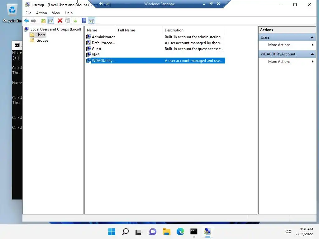Collapse the WDAGUtilityAccount actions section

click(x=312, y=54)
